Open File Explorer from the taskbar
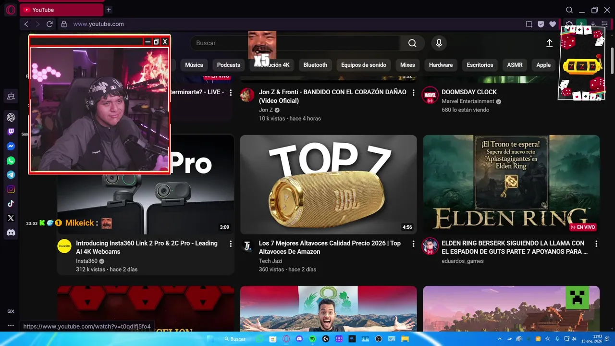Screen dimensions: 615x346 [x=405, y=339]
